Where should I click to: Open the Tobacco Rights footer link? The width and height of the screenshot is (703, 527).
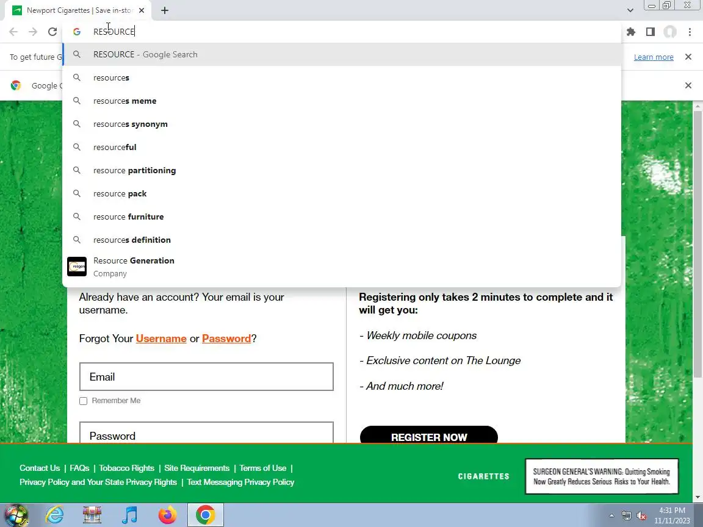pyautogui.click(x=126, y=468)
